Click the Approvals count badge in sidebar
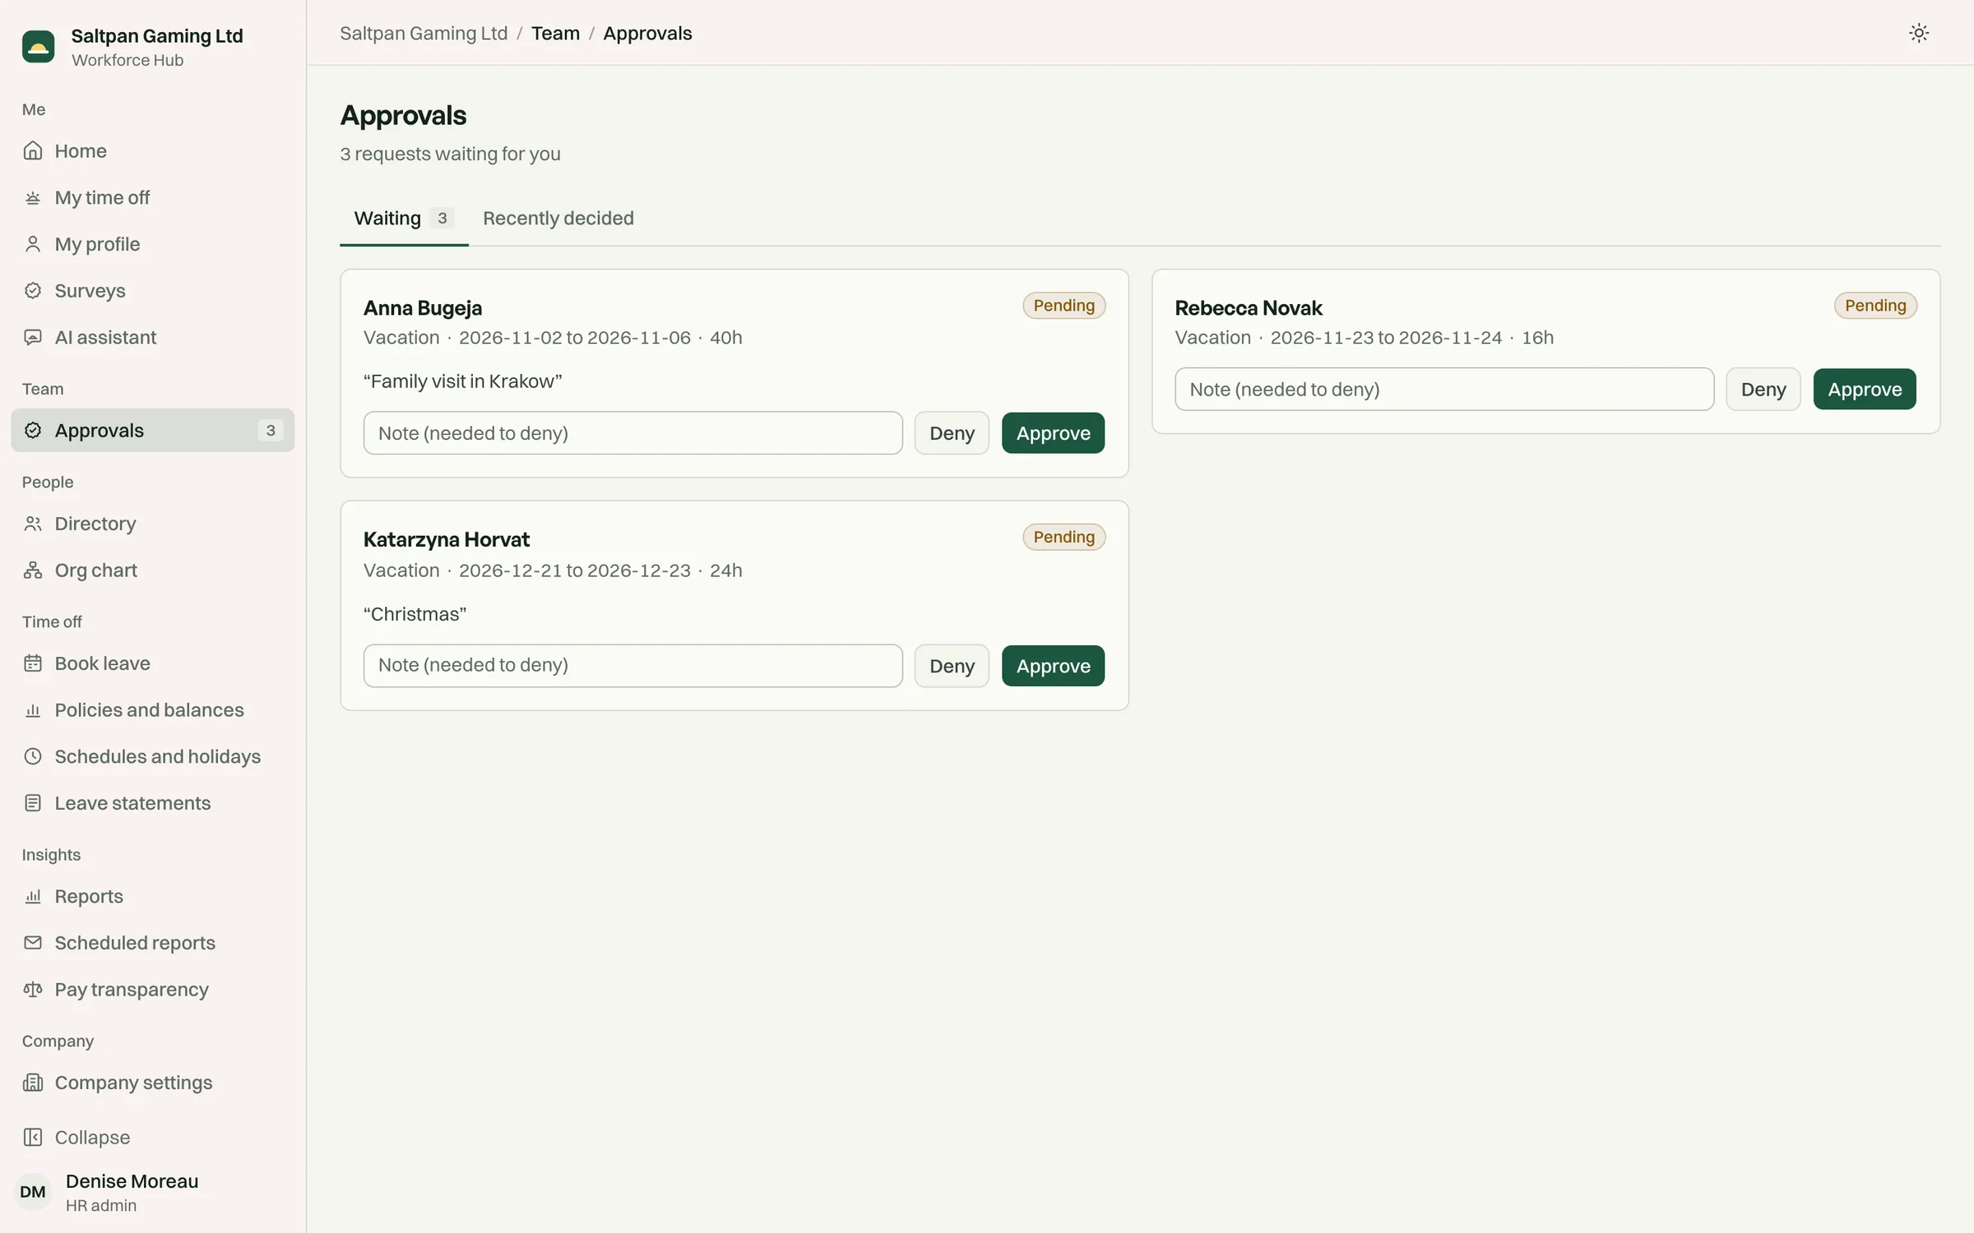Screen dimensions: 1974x1233 click(271, 430)
